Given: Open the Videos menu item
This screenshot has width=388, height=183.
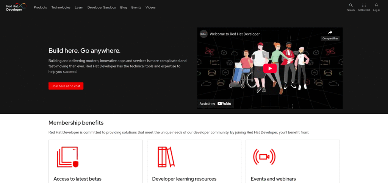Looking at the screenshot, I should pyautogui.click(x=150, y=8).
